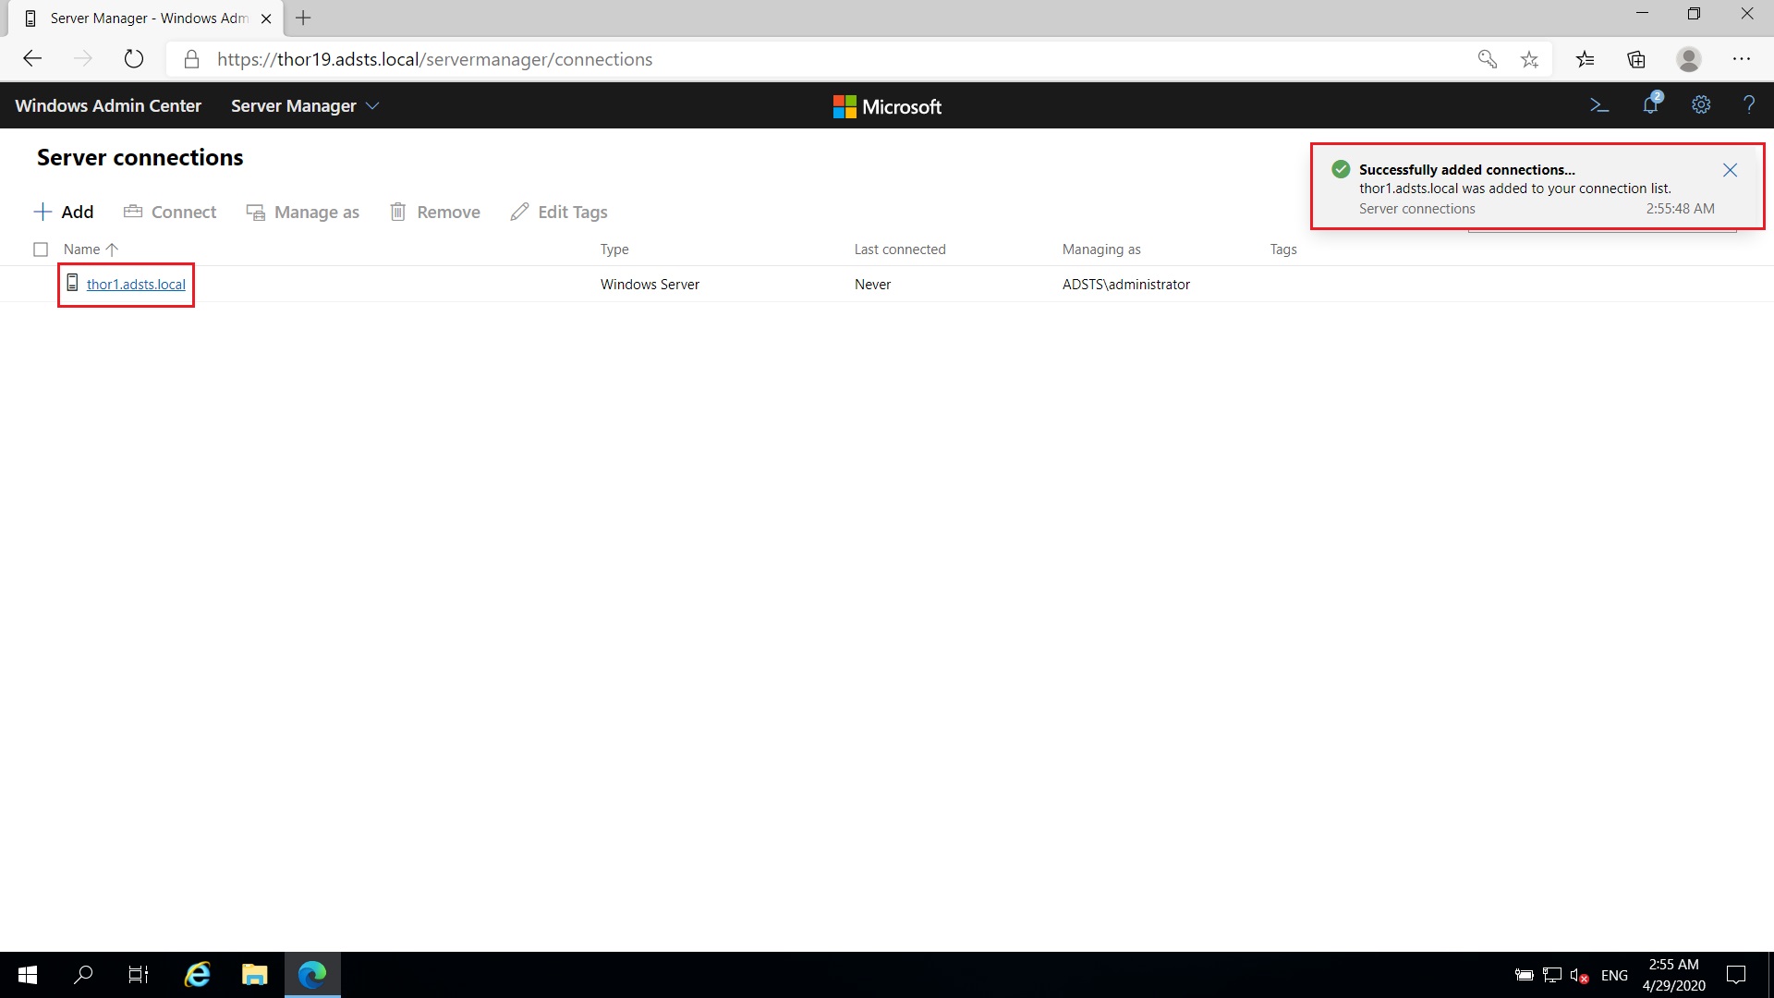Sort by the Last connected column header
This screenshot has width=1774, height=998.
(900, 249)
